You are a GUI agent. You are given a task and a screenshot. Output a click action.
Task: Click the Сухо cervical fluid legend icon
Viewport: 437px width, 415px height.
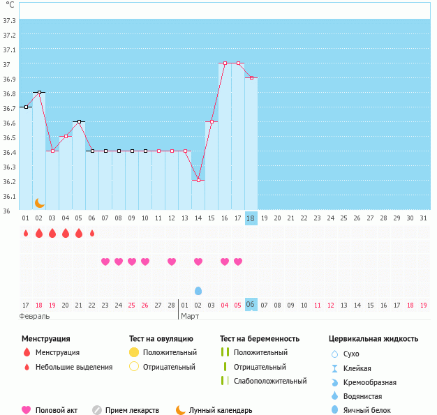pyautogui.click(x=334, y=354)
